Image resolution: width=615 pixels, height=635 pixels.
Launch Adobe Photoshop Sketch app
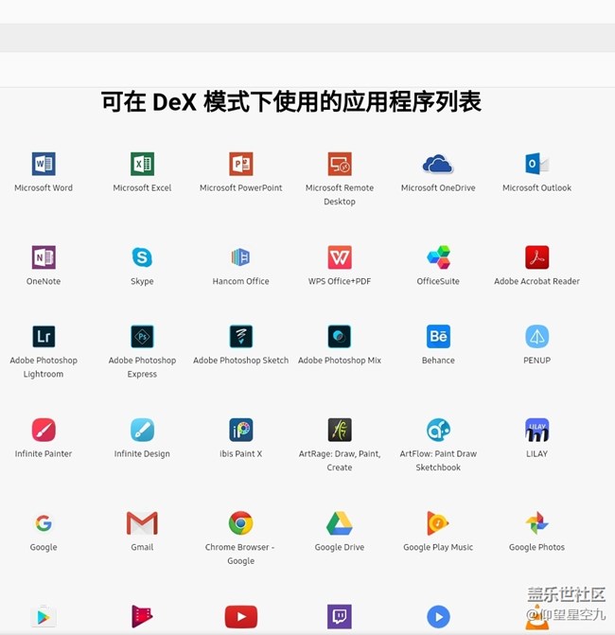240,337
